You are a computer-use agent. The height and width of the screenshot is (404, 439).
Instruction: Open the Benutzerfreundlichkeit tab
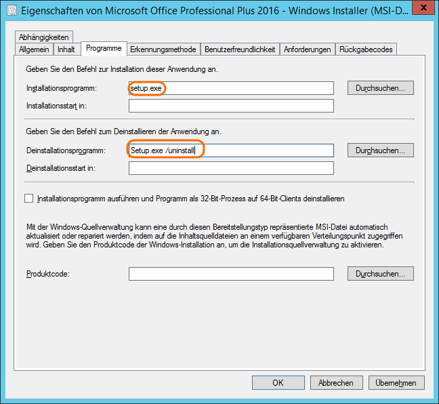[241, 49]
